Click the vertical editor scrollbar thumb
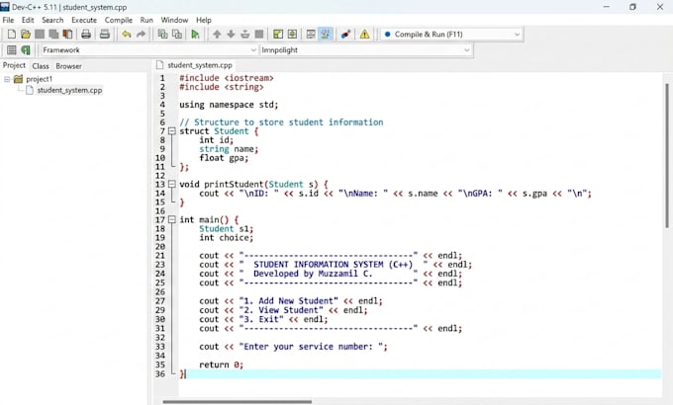Image resolution: width=673 pixels, height=405 pixels. pos(666,155)
